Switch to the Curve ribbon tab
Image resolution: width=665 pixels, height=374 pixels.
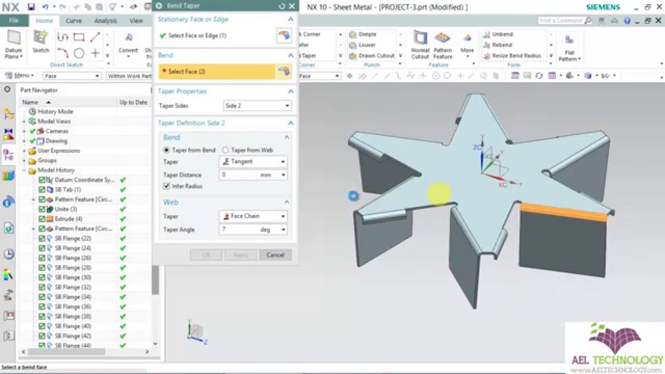73,21
